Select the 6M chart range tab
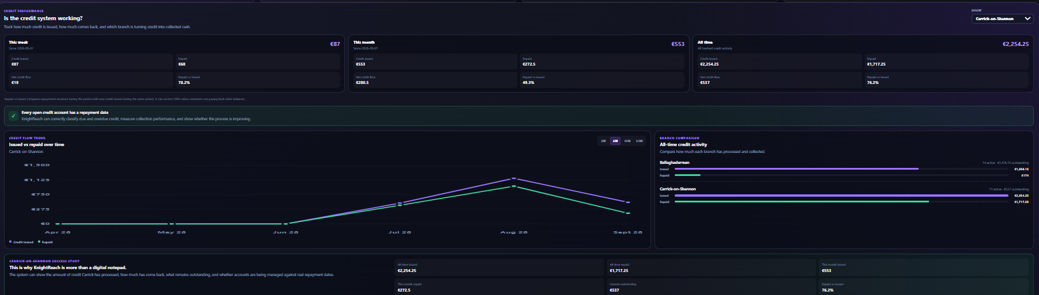Viewport: 1039px width, 295px height. click(x=615, y=140)
